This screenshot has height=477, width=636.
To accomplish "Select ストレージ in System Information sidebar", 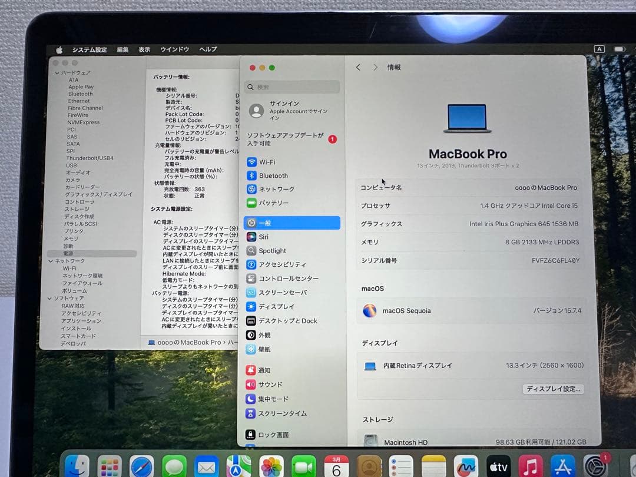I will (x=77, y=209).
